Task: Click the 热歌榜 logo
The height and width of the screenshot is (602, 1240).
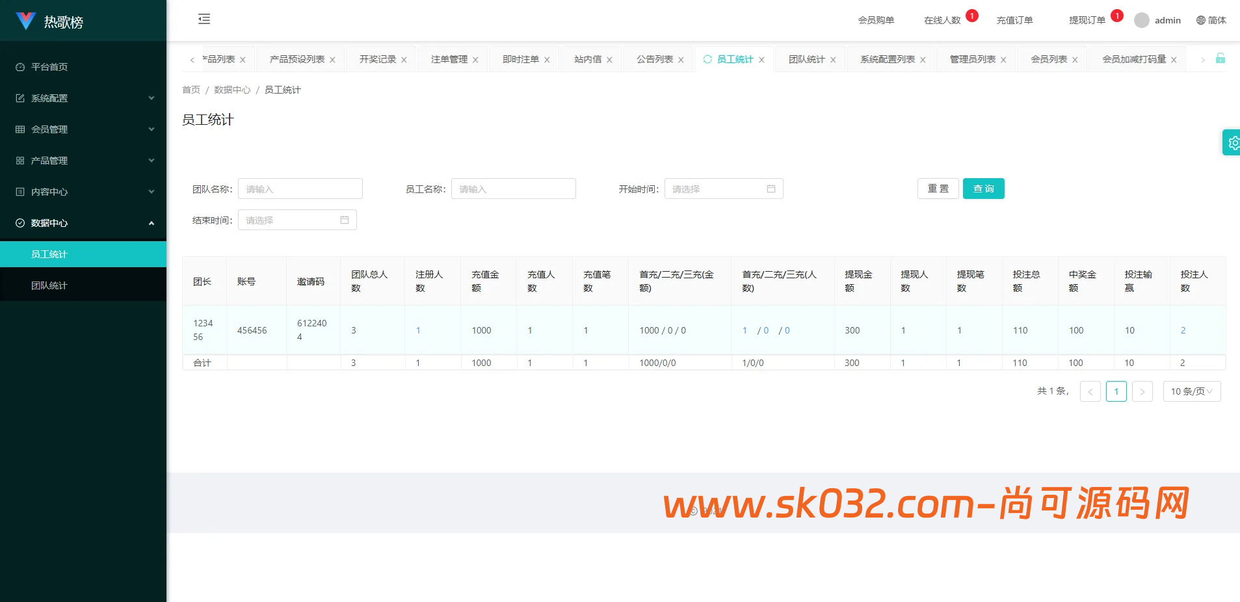Action: pos(50,21)
